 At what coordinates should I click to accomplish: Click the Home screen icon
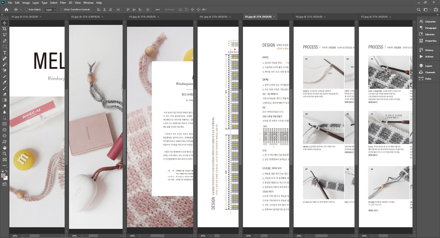(x=6, y=10)
